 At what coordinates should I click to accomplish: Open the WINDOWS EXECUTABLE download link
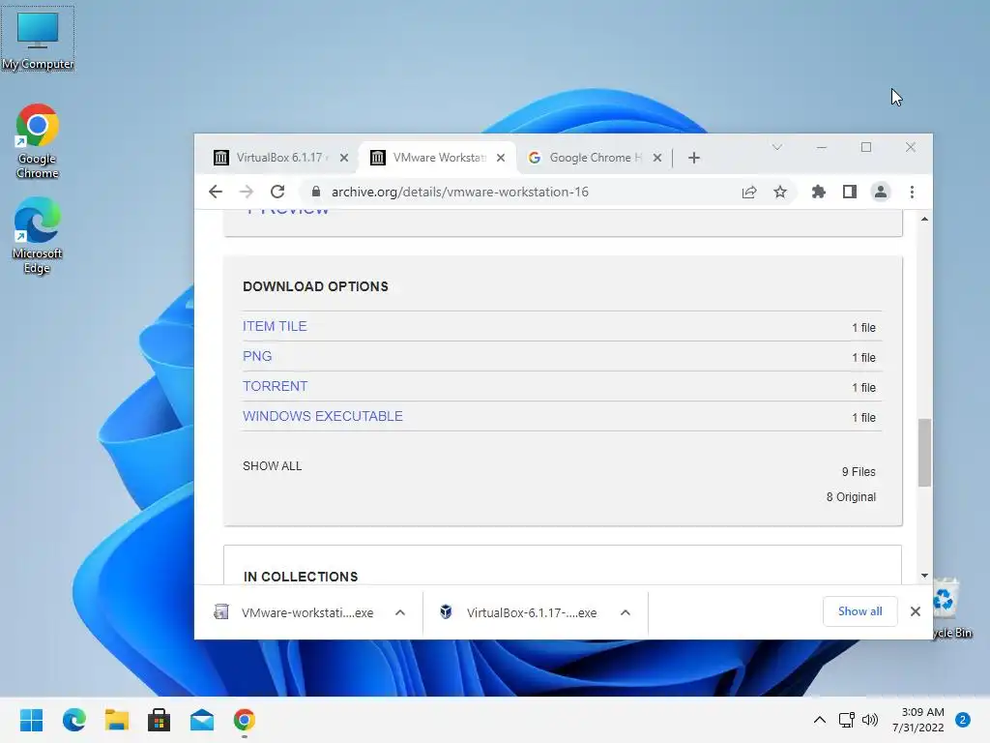(x=323, y=416)
